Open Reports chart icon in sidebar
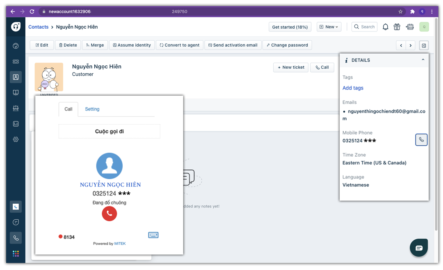This screenshot has width=443, height=270. click(x=16, y=124)
